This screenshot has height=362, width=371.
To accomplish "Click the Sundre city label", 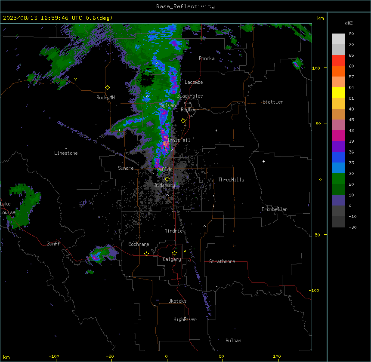I will pyautogui.click(x=126, y=168).
